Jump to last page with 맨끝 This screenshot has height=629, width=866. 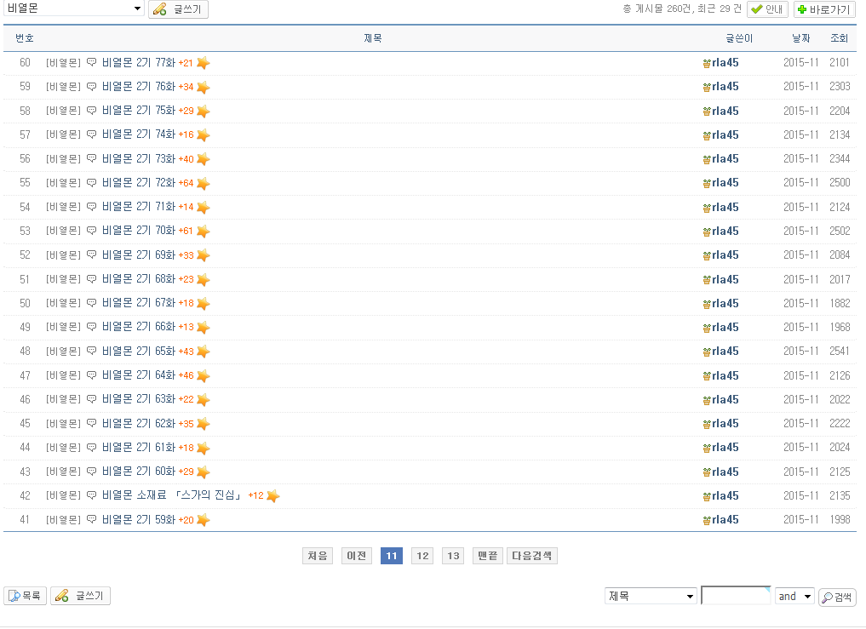pos(487,556)
